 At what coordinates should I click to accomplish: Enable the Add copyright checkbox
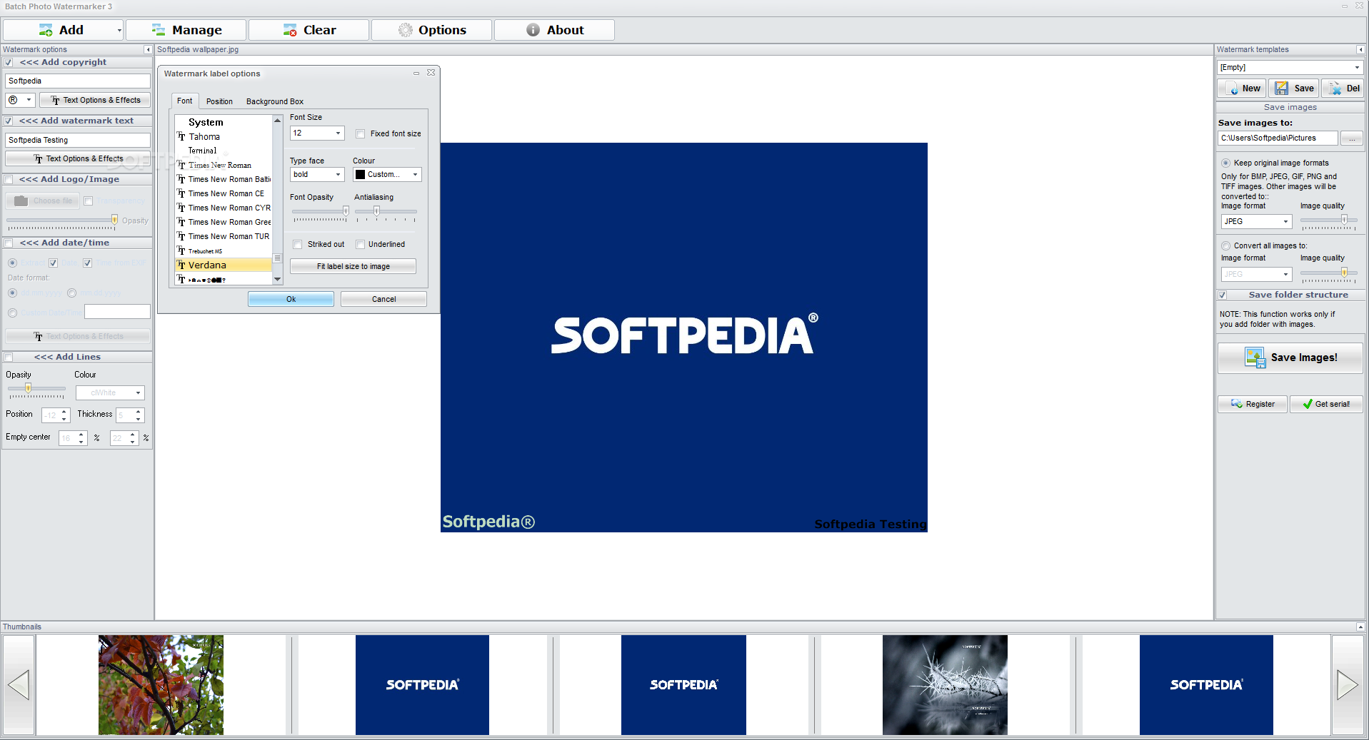click(x=9, y=63)
